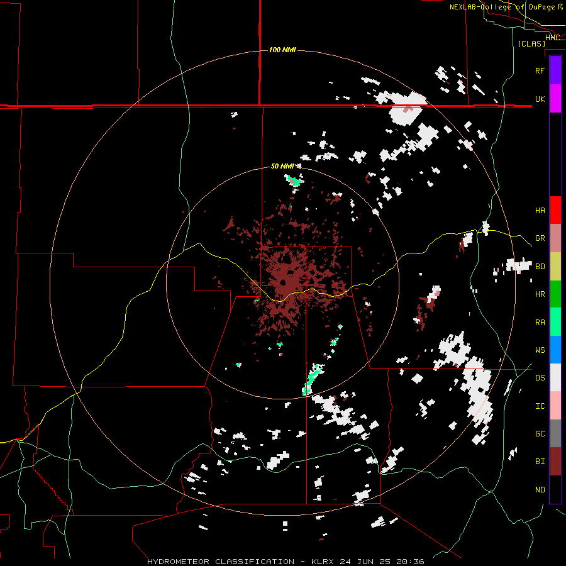
Task: Click the 50 NMI range ring label
Action: coord(282,167)
